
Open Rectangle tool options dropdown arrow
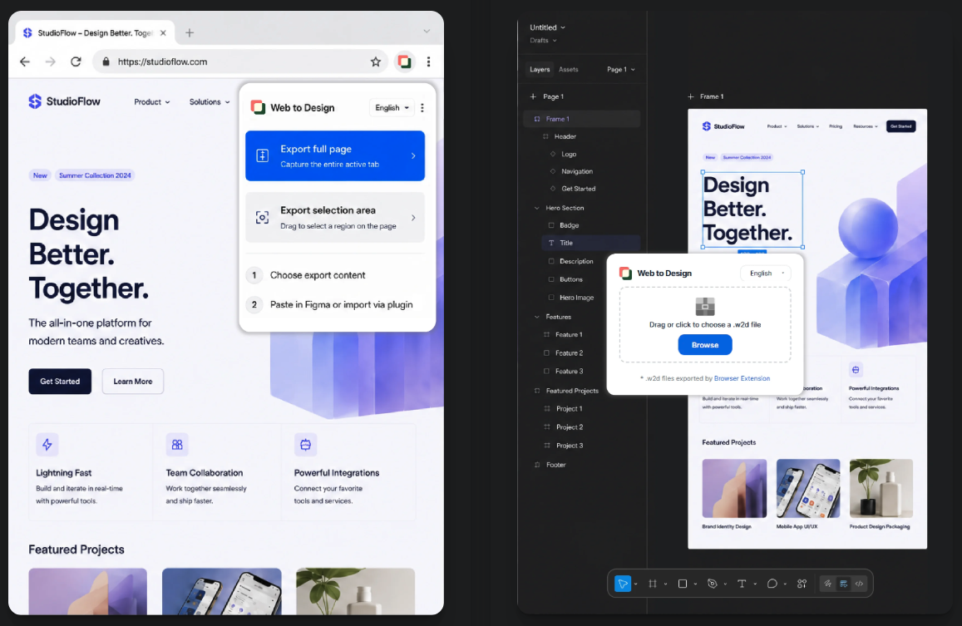pos(695,584)
